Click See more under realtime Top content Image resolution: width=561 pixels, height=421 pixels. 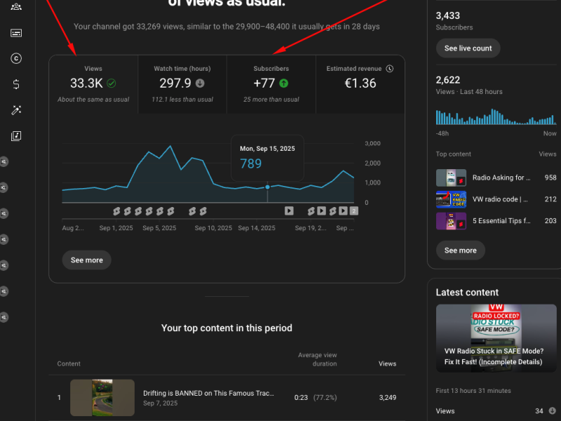[460, 250]
